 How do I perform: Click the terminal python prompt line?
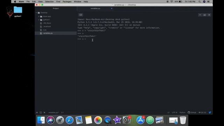click(82, 39)
